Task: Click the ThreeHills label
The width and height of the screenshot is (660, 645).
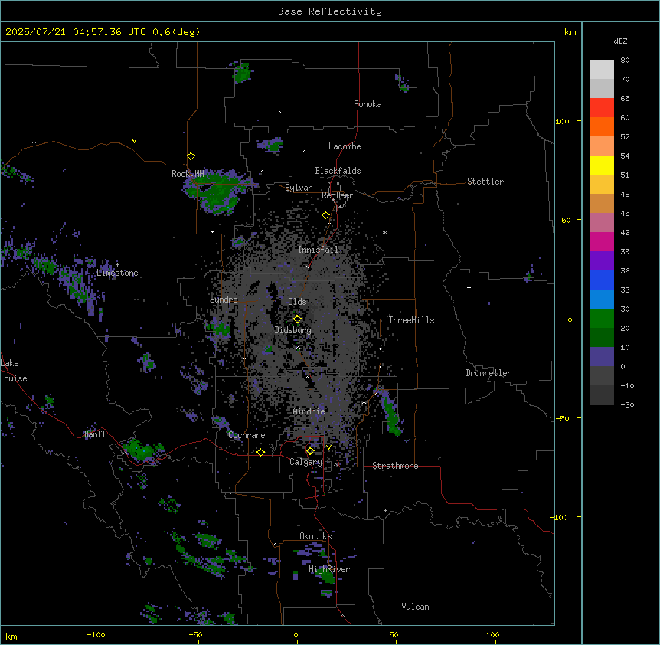Action: tap(411, 320)
